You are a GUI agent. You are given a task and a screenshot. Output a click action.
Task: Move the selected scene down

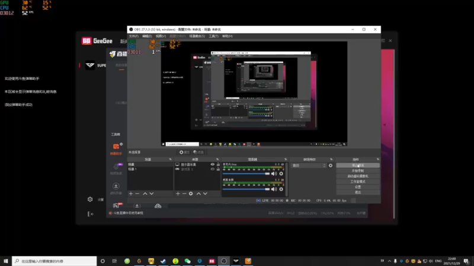click(152, 194)
